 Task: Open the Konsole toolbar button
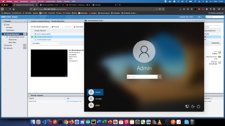tap(55, 27)
